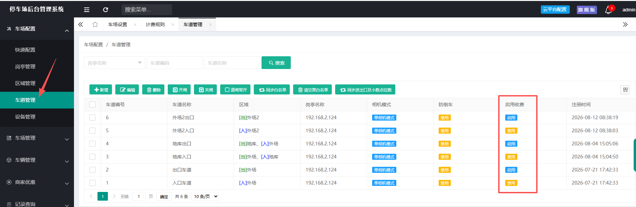This screenshot has width=636, height=207.
Task: Expand the 车辆管理 sidebar menu
Action: click(37, 160)
